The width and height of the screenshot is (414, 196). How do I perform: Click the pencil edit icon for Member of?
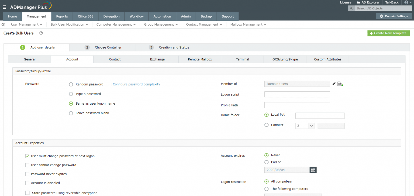(x=334, y=84)
